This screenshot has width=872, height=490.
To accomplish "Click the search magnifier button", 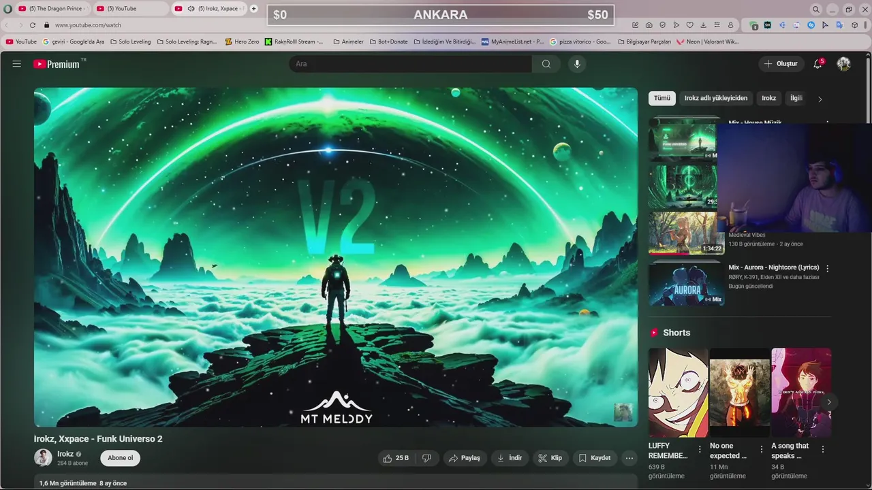I will click(x=546, y=64).
